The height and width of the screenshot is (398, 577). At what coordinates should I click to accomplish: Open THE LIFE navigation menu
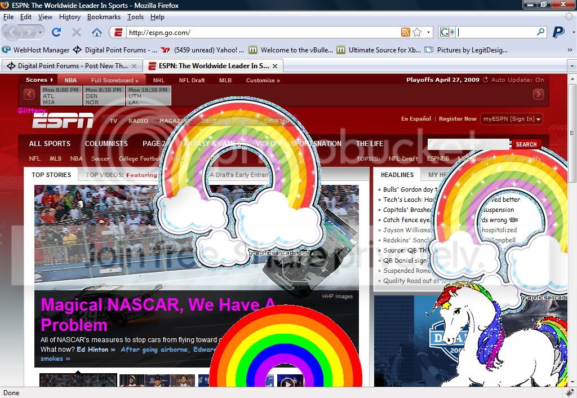(370, 144)
